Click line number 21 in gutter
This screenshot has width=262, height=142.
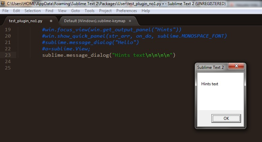pyautogui.click(x=8, y=42)
